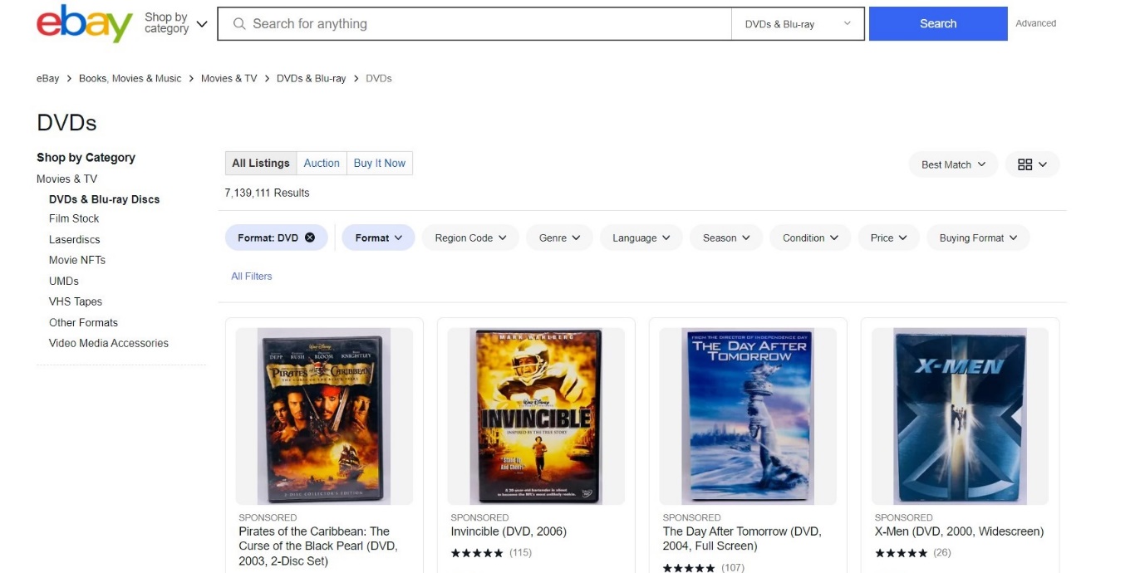Go to eBay breadcrumb link
Image resolution: width=1145 pixels, height=573 pixels.
(x=48, y=78)
